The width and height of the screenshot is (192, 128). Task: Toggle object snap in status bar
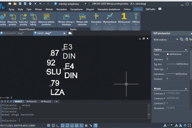point(67,125)
